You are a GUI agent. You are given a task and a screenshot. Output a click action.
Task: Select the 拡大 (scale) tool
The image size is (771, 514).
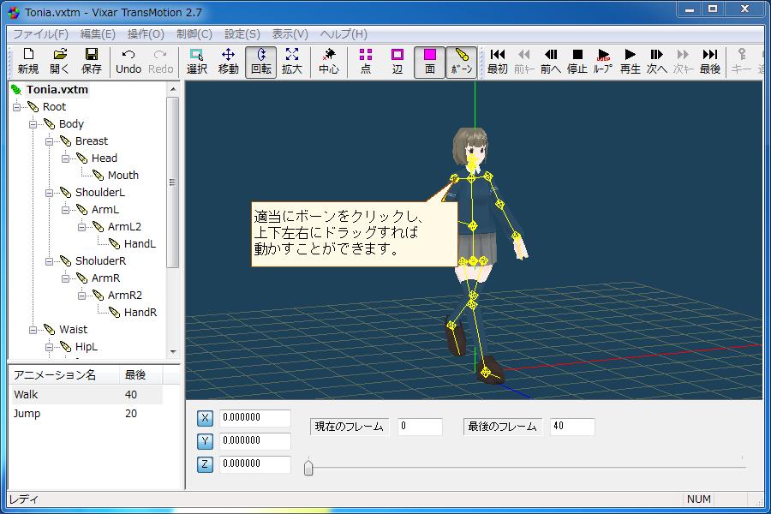click(292, 62)
